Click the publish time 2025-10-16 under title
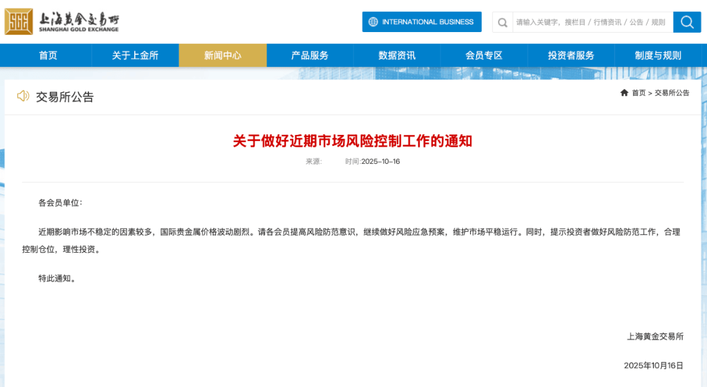Image resolution: width=707 pixels, height=387 pixels. 380,162
